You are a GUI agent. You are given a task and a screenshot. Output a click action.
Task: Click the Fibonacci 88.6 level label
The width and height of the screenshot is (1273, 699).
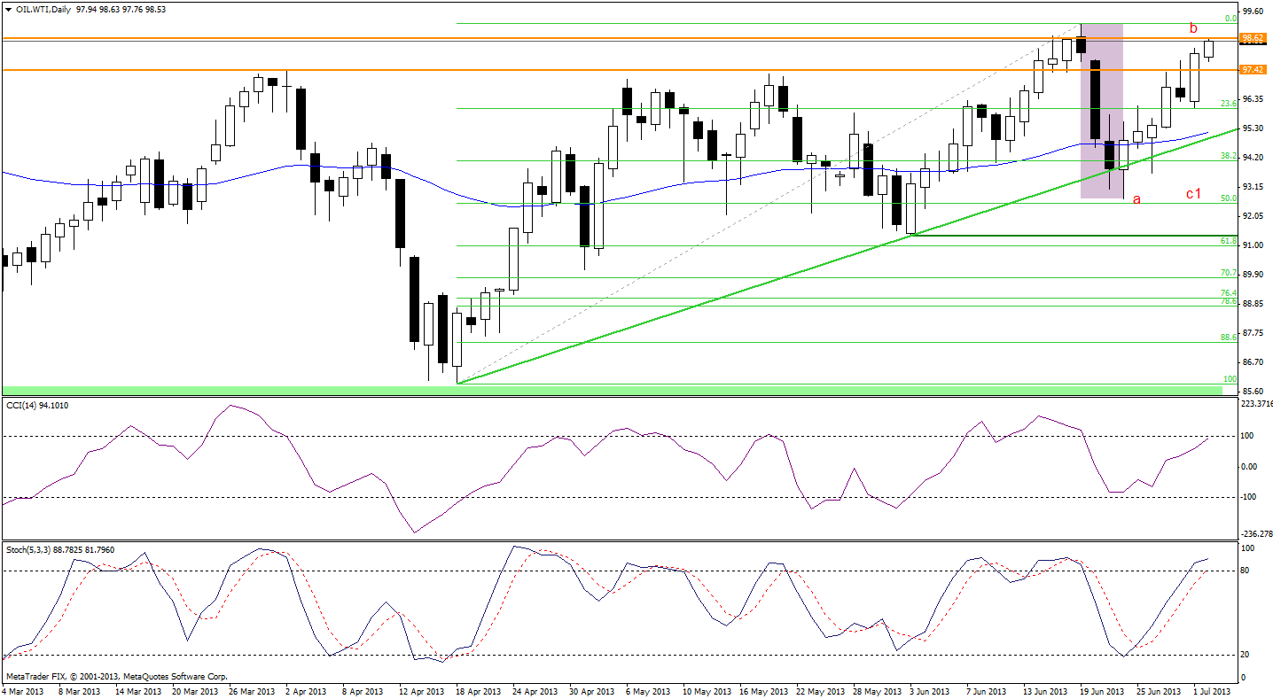1229,337
